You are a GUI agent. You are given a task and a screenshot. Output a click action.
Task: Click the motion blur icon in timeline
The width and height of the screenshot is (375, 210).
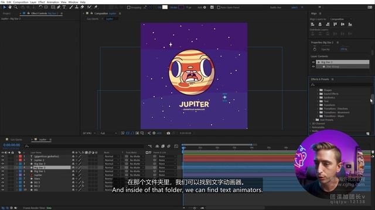click(x=169, y=146)
